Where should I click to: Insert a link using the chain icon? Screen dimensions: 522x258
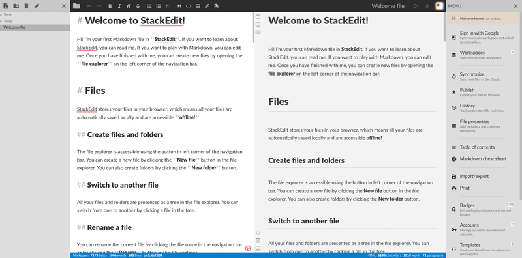pos(207,6)
